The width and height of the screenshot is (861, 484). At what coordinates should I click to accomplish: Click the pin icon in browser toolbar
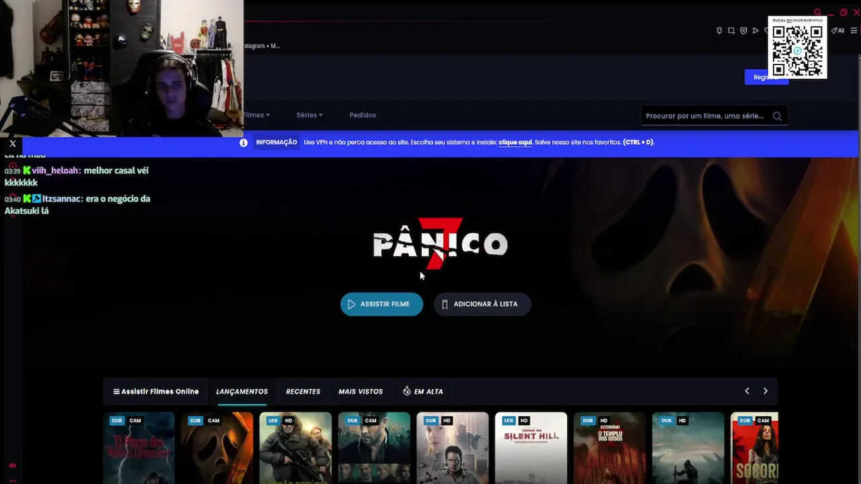click(x=719, y=31)
